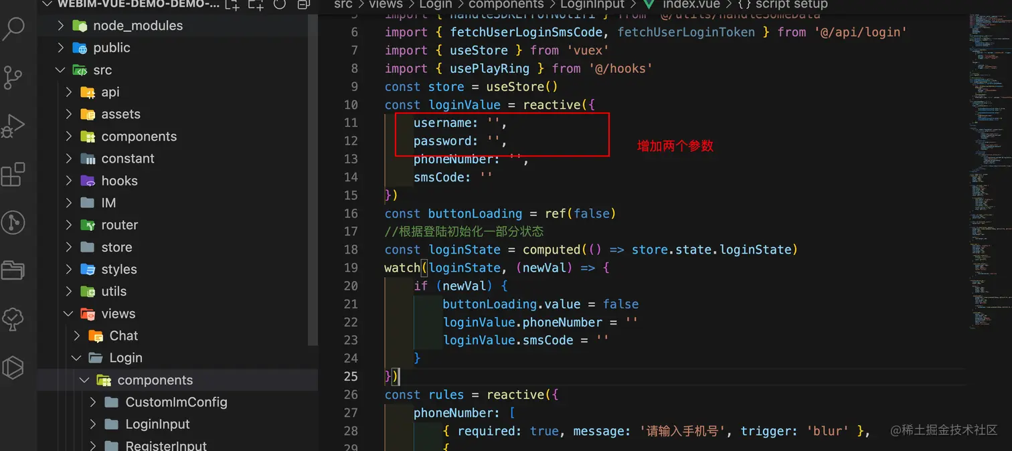Click 'password' property on line 12
1012x451 pixels.
(442, 141)
